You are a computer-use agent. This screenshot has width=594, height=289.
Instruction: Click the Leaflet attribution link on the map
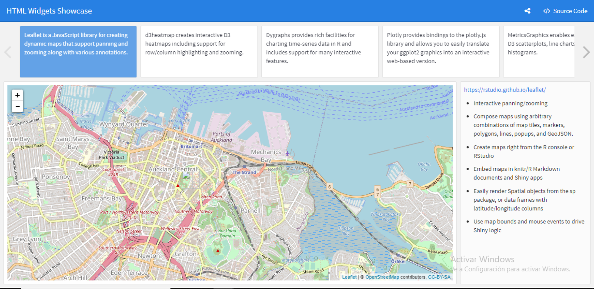[349, 277]
